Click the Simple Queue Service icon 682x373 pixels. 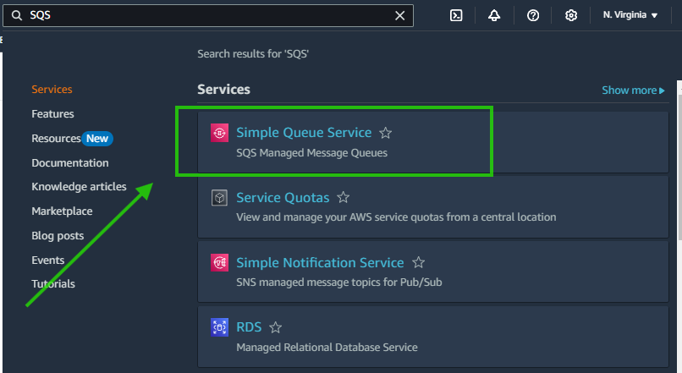point(219,133)
